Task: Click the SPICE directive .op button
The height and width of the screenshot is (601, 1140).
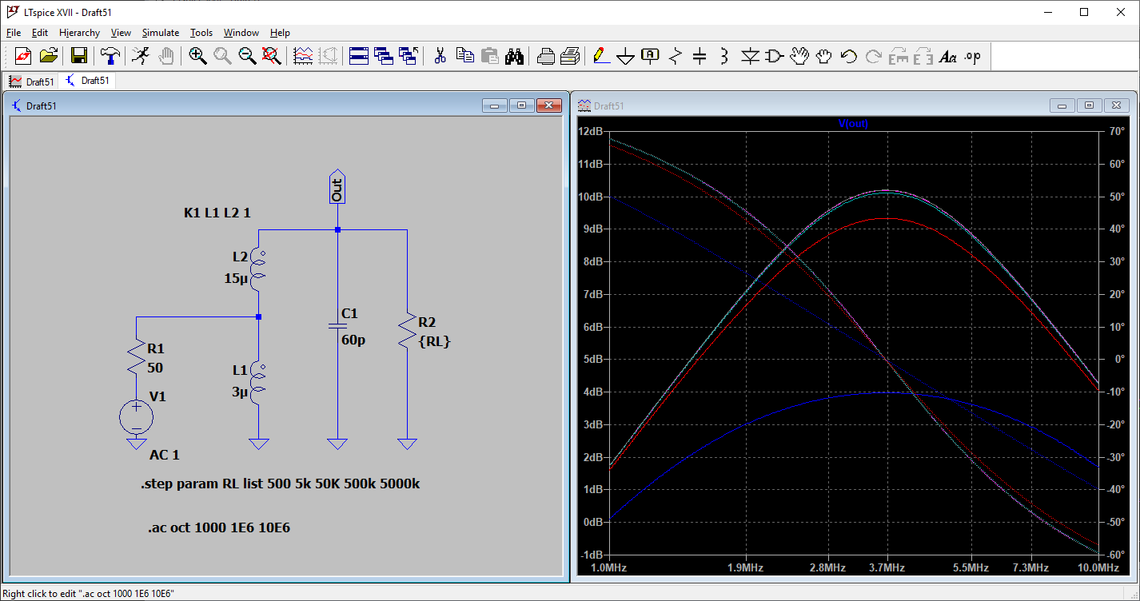Action: coord(972,55)
